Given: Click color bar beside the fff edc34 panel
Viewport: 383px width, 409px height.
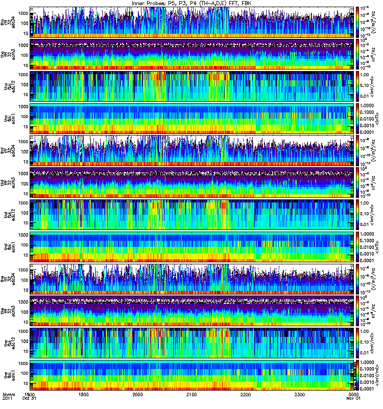Looking at the screenshot, I should point(357,279).
